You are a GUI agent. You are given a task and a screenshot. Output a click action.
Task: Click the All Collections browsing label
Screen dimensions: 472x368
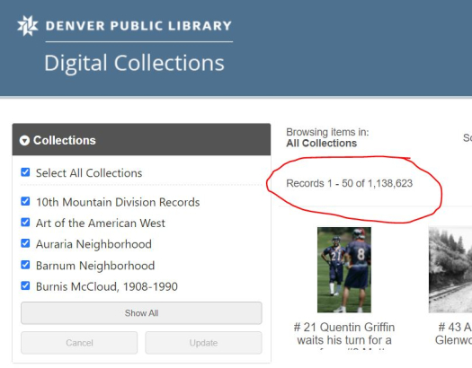(322, 144)
